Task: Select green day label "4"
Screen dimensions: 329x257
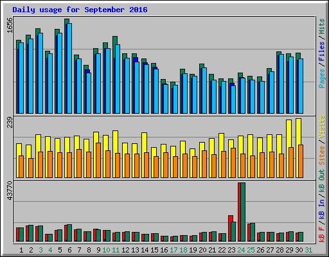Action: [50, 250]
